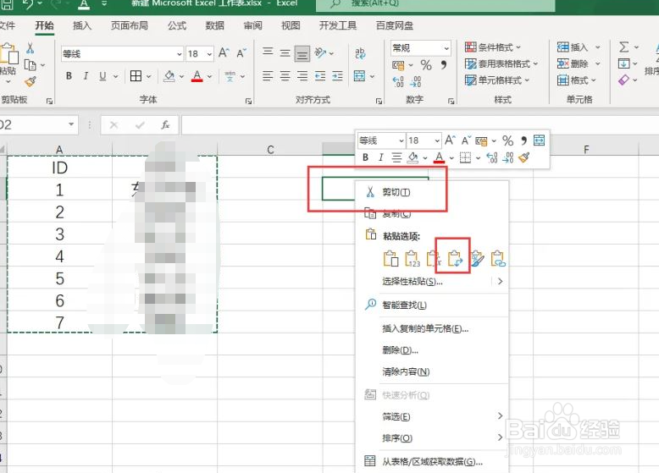Decrease indent in alignment group
The image size is (659, 473).
click(x=320, y=76)
